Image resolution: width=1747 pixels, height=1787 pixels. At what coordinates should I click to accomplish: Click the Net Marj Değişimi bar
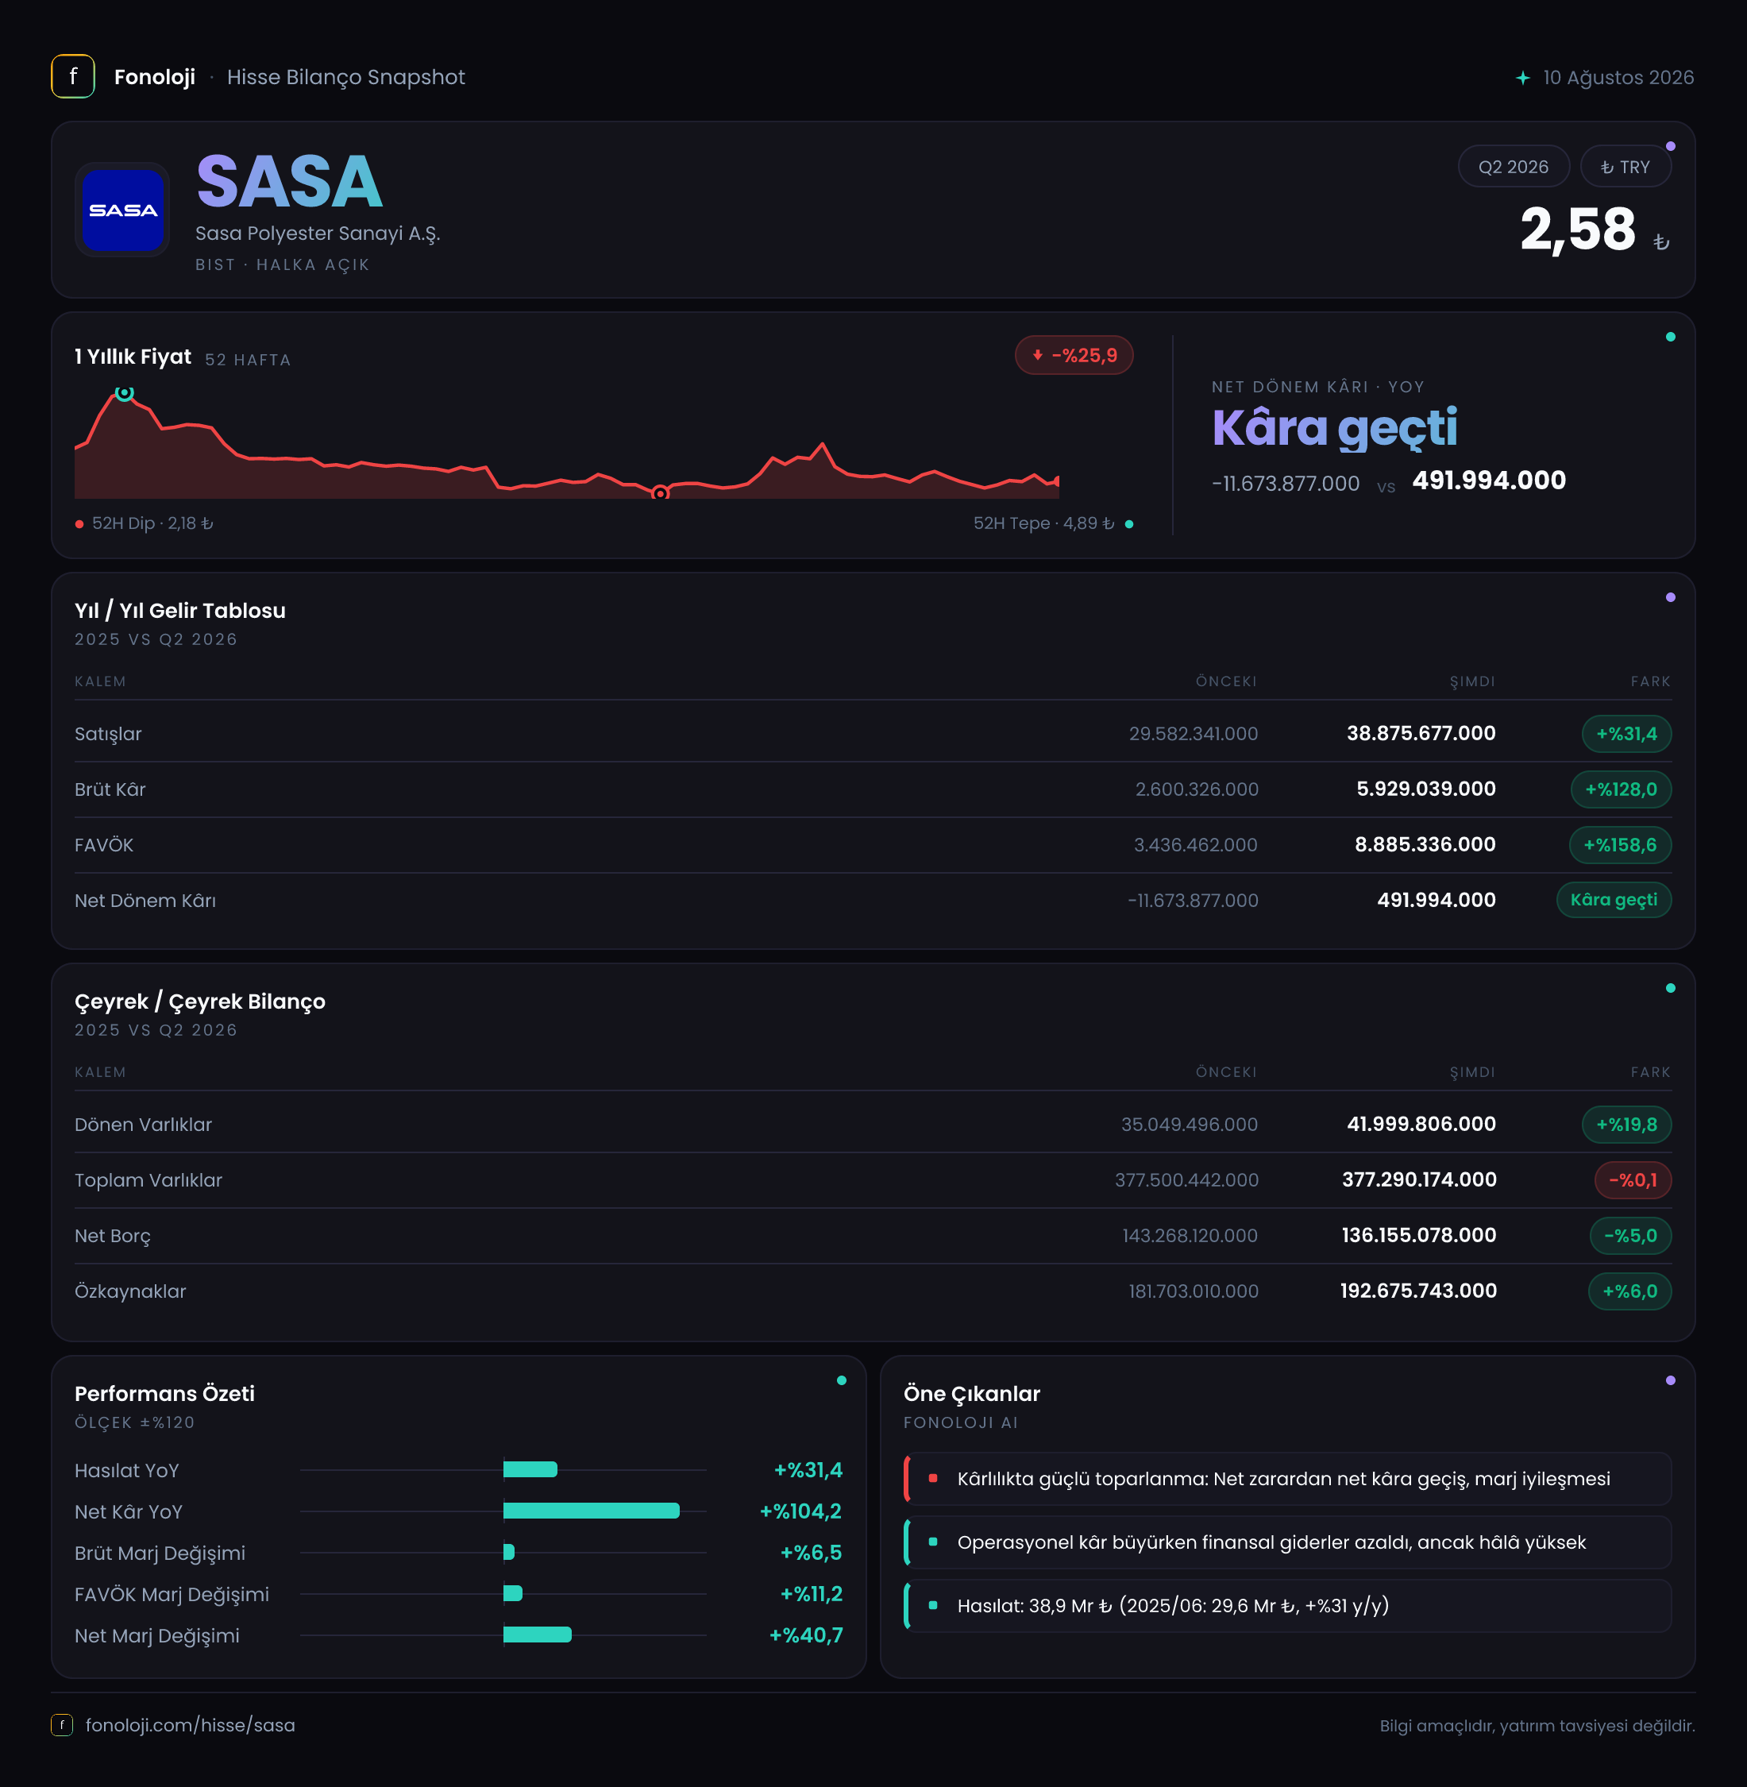(538, 1635)
